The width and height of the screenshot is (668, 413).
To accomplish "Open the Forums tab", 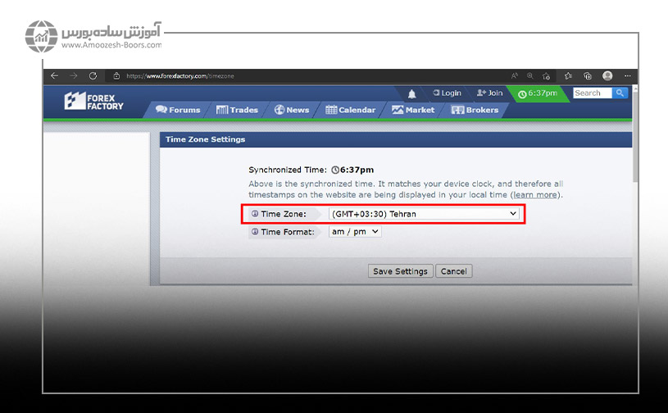I will pyautogui.click(x=178, y=110).
